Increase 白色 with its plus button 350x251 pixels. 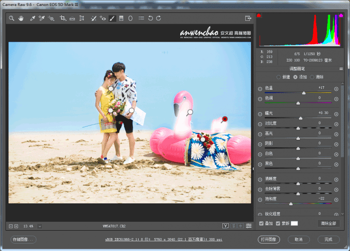[336, 154]
